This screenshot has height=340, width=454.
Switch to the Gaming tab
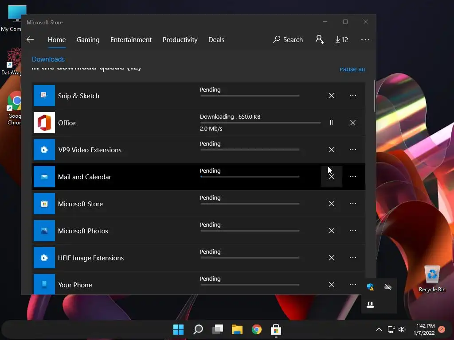(88, 39)
